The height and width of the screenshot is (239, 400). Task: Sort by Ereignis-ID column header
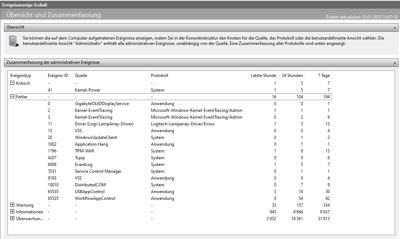59,76
